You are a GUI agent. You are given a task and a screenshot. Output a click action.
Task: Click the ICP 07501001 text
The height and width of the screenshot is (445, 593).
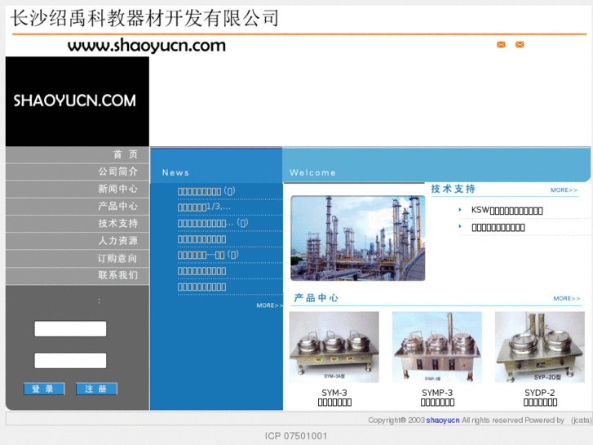click(x=296, y=436)
